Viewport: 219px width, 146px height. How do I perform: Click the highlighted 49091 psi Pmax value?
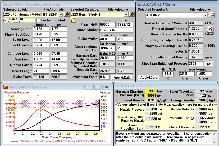coord(150,95)
